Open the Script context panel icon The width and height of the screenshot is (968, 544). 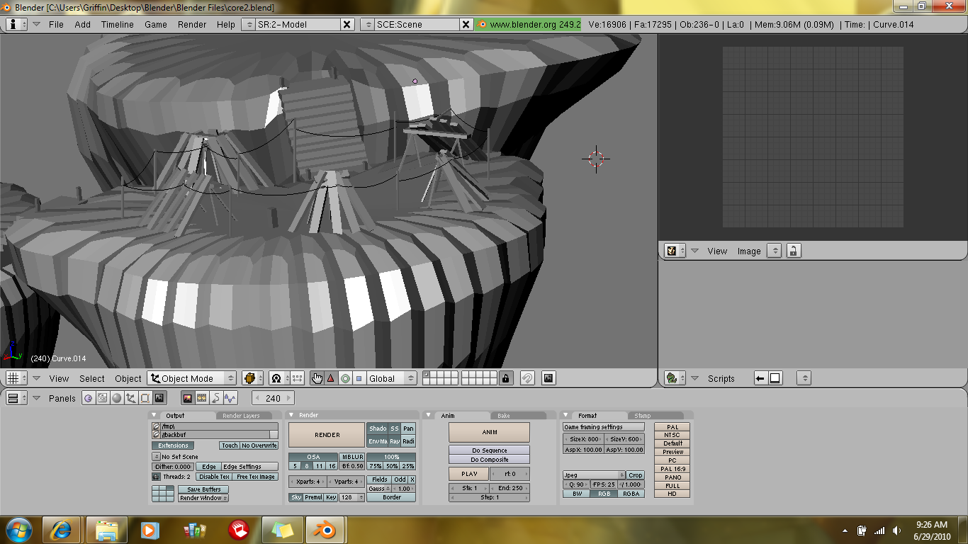point(103,398)
